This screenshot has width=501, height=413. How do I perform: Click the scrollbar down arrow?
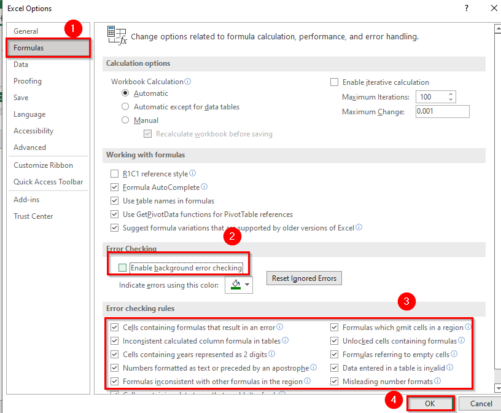pos(498,388)
